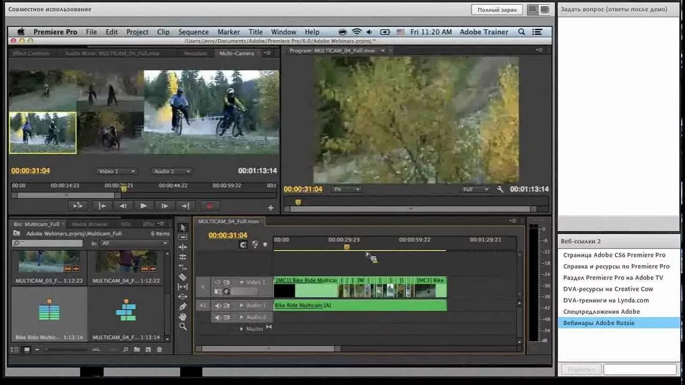Select the Ripple Edit tool
The image size is (685, 385).
point(183,247)
